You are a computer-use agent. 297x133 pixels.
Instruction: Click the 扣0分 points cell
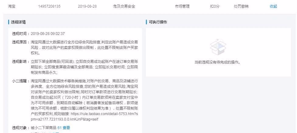tap(215, 6)
